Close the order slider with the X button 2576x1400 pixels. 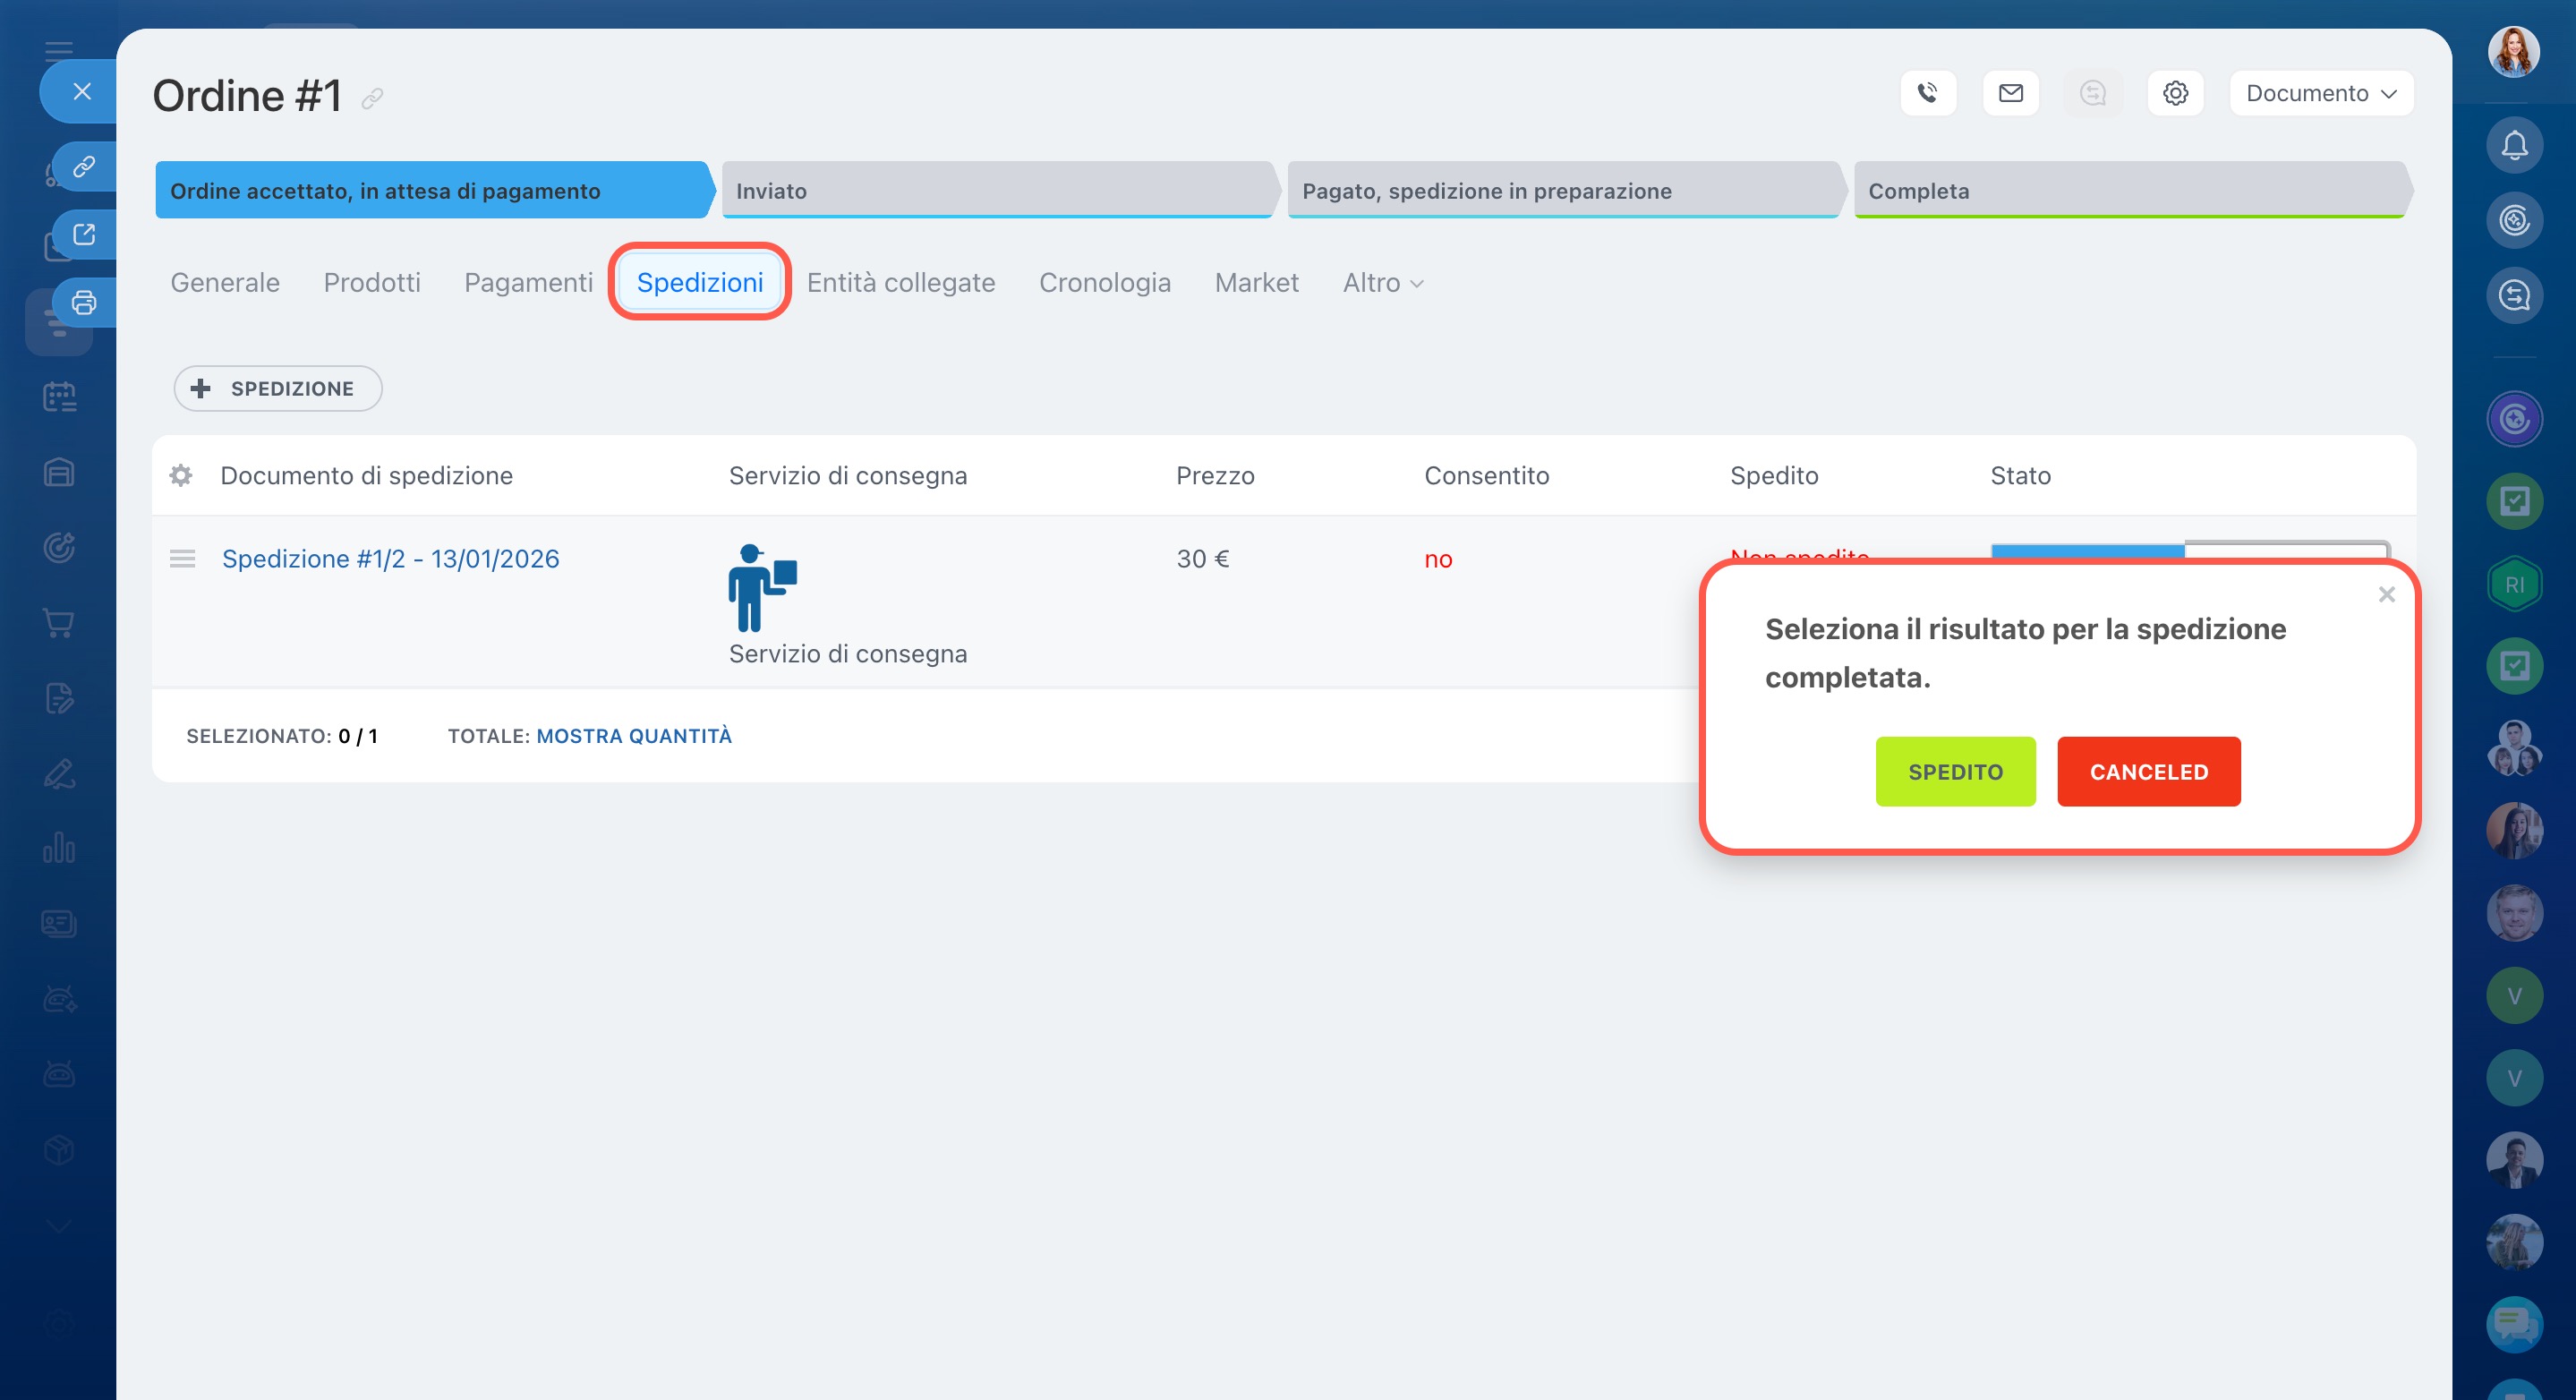click(82, 92)
